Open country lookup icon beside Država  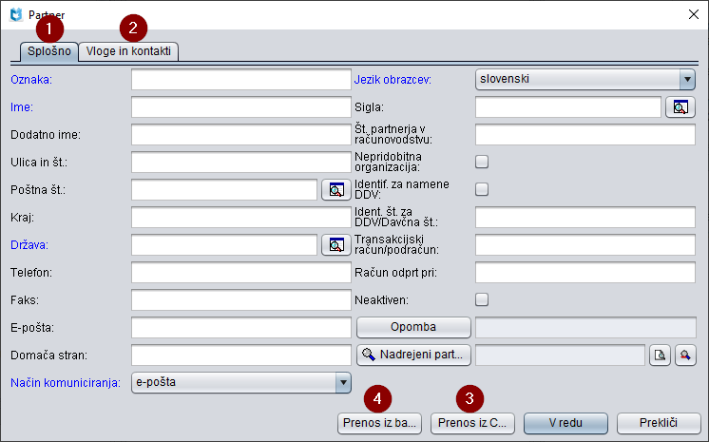point(336,245)
